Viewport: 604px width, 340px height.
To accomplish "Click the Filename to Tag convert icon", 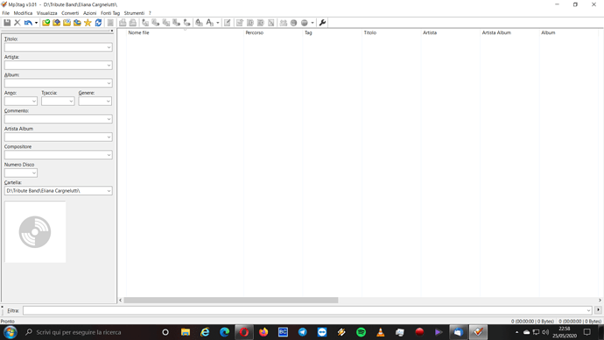I will pyautogui.click(x=156, y=23).
